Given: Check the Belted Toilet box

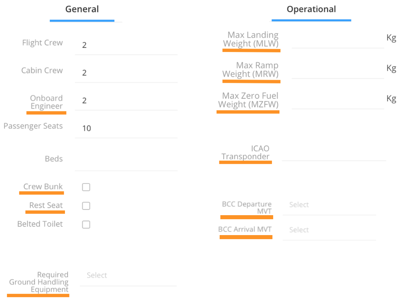Looking at the screenshot, I should 86,224.
